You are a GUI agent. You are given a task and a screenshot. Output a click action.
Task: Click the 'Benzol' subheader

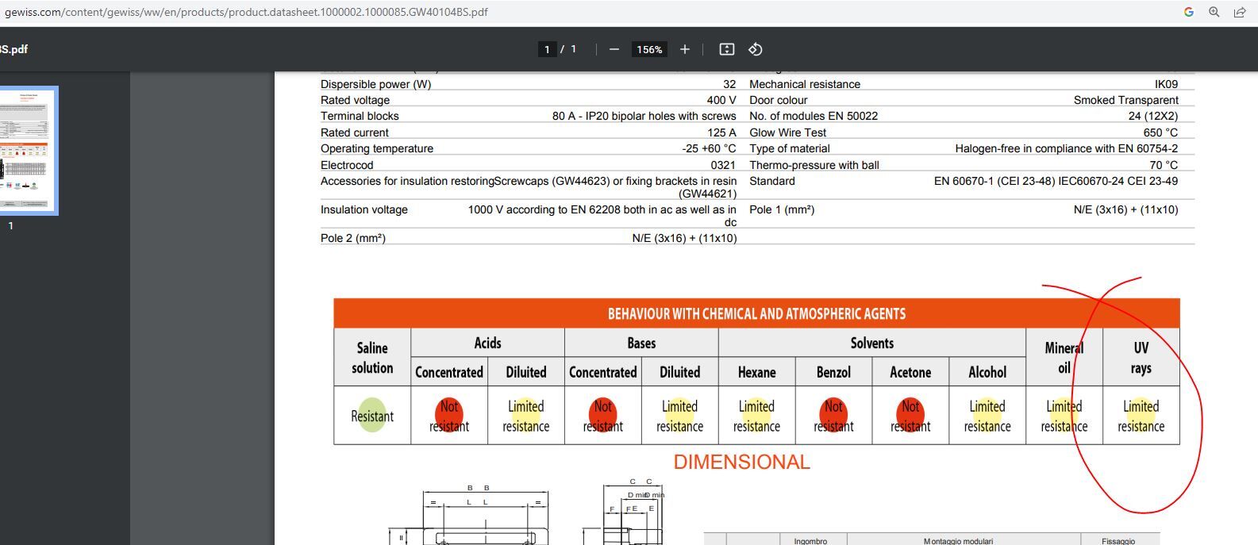coord(833,372)
